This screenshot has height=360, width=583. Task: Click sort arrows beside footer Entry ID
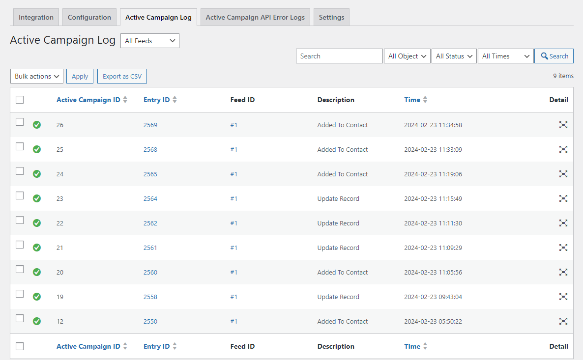(x=175, y=346)
